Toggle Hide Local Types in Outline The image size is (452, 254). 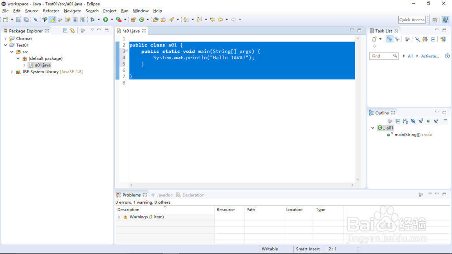(436, 121)
